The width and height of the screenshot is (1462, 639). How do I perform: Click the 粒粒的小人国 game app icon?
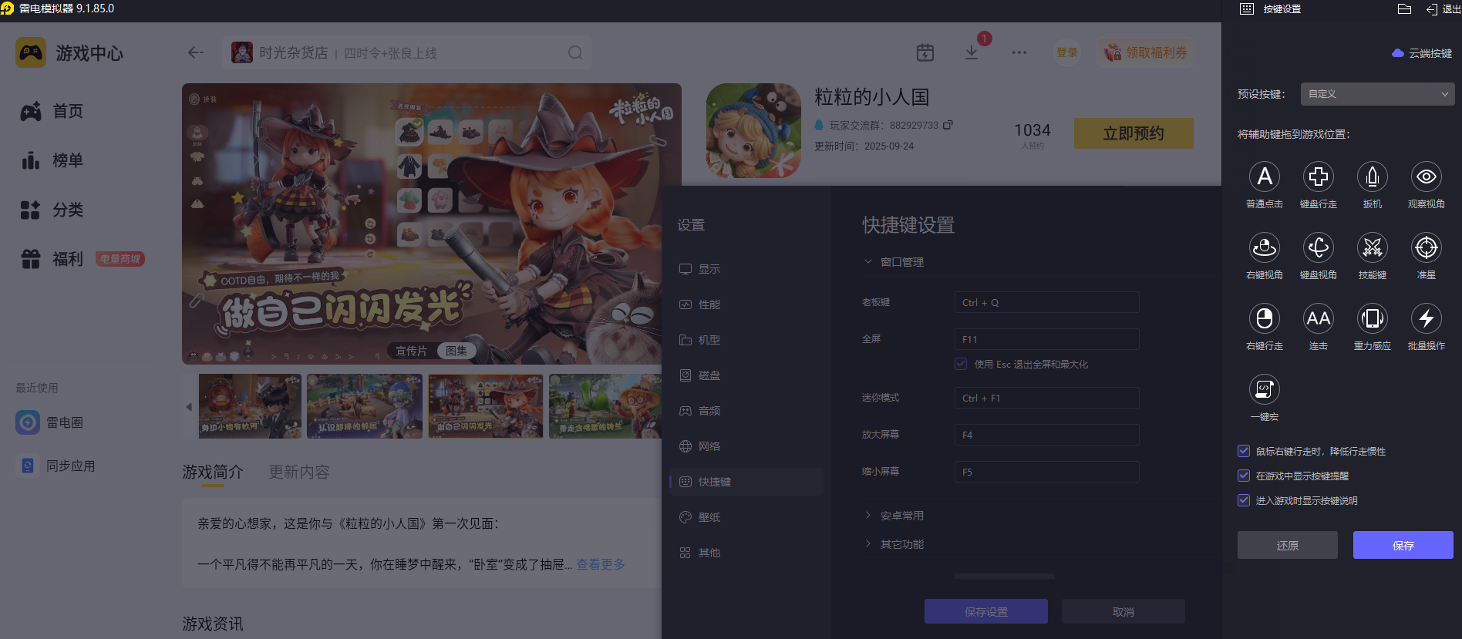(x=753, y=130)
